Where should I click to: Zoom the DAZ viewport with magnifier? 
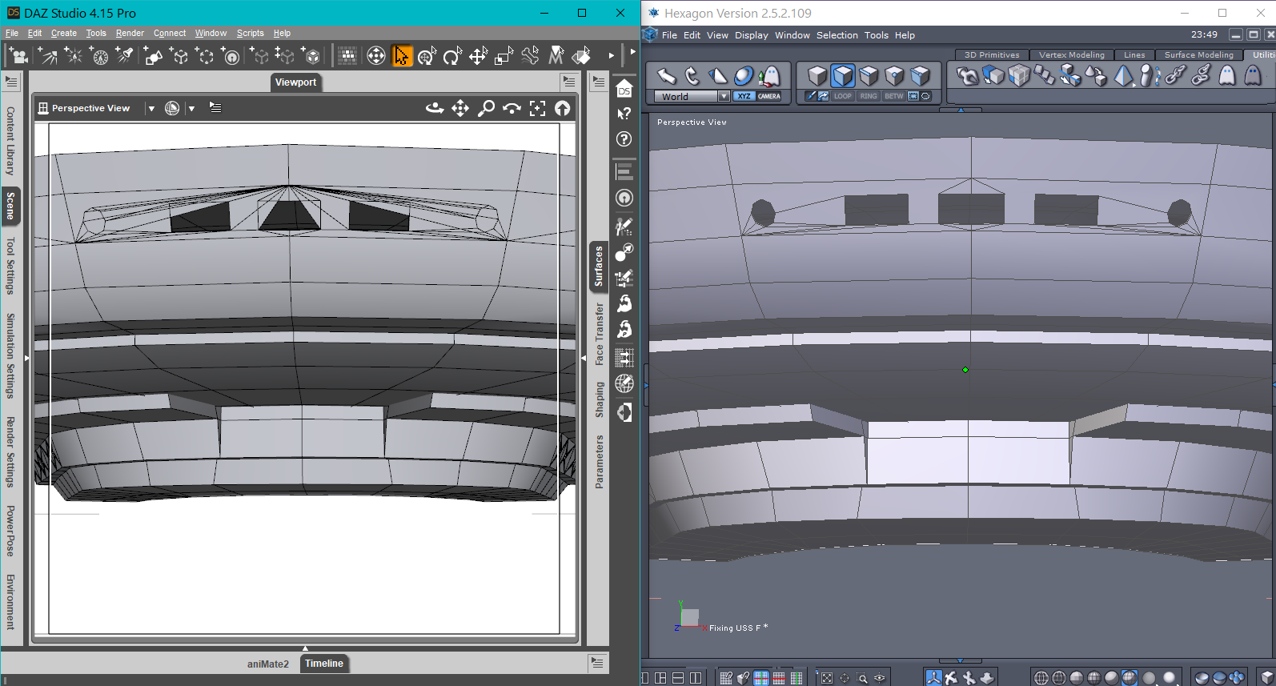click(x=486, y=108)
